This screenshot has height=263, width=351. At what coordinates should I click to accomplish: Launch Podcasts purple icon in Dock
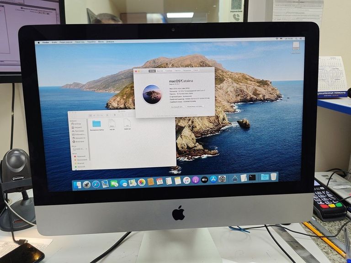196,179
